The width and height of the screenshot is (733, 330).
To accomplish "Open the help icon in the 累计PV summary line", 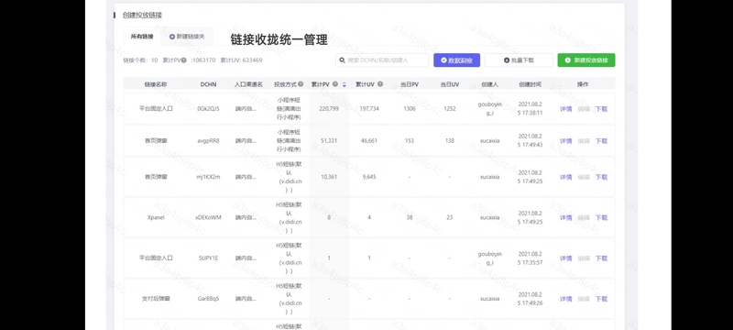I will [x=184, y=60].
